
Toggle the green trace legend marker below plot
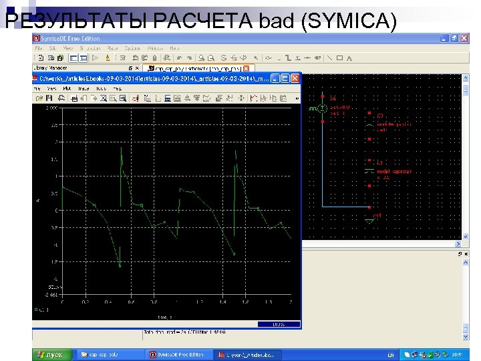pyautogui.click(x=37, y=310)
